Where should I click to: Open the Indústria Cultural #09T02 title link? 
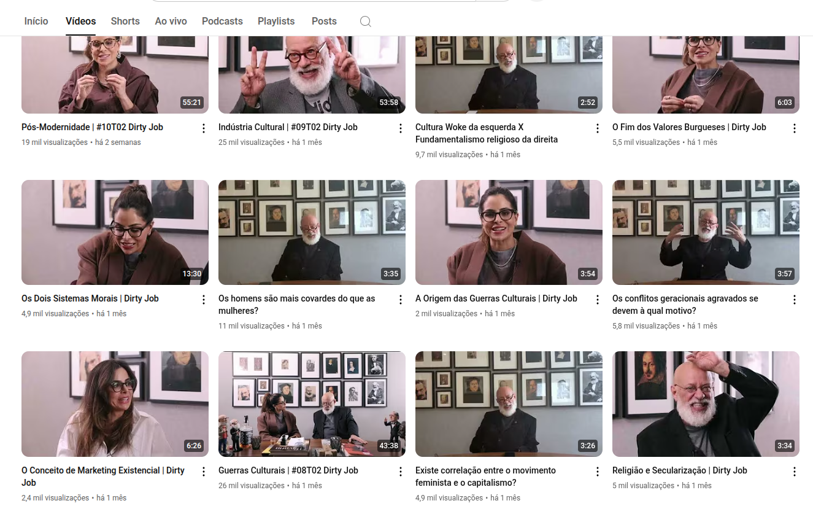point(288,127)
